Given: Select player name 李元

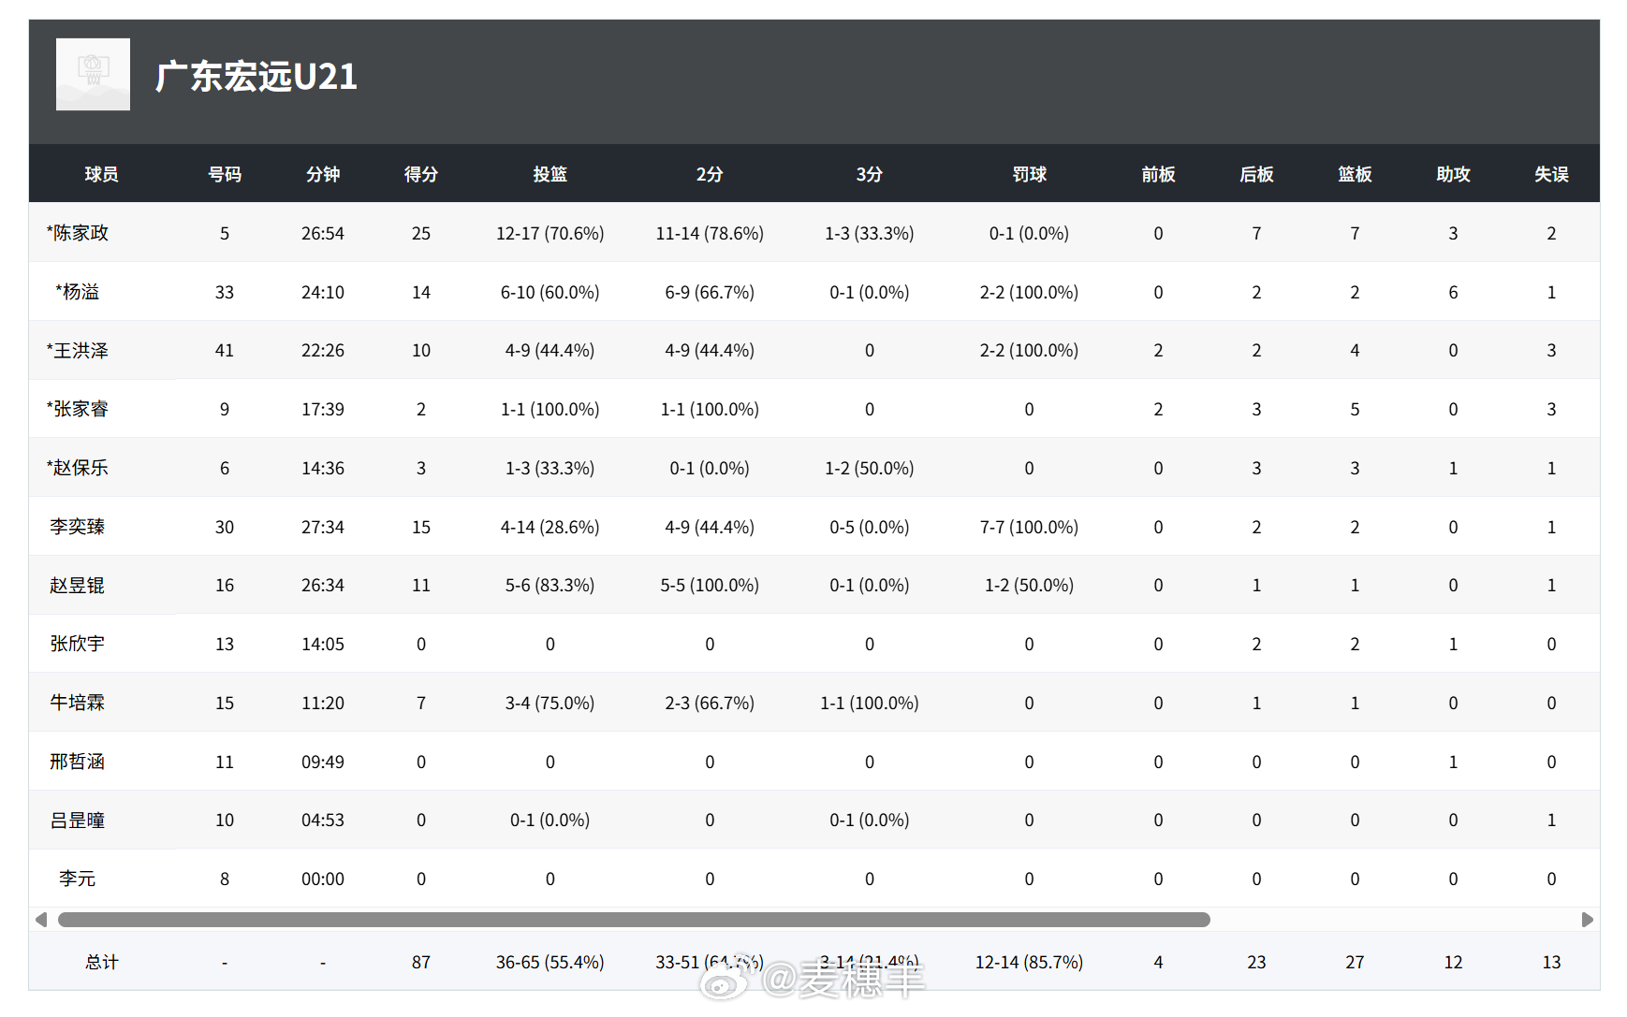Looking at the screenshot, I should click(78, 879).
